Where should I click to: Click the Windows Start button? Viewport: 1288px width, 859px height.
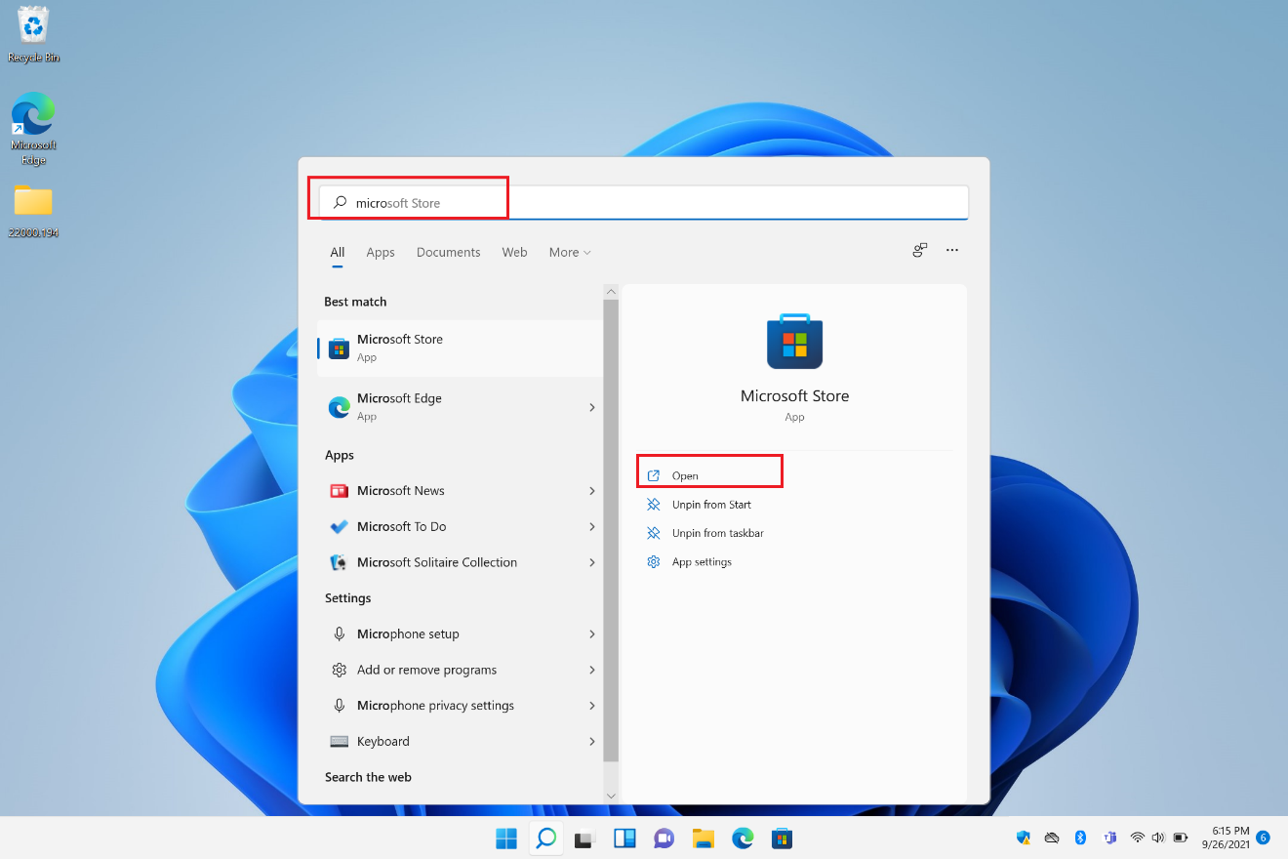click(506, 838)
